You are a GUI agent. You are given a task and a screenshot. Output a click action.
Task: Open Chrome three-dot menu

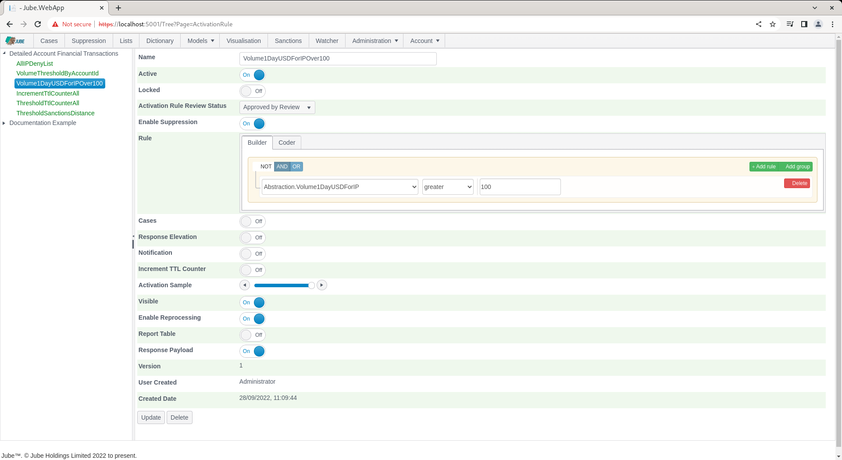click(832, 24)
